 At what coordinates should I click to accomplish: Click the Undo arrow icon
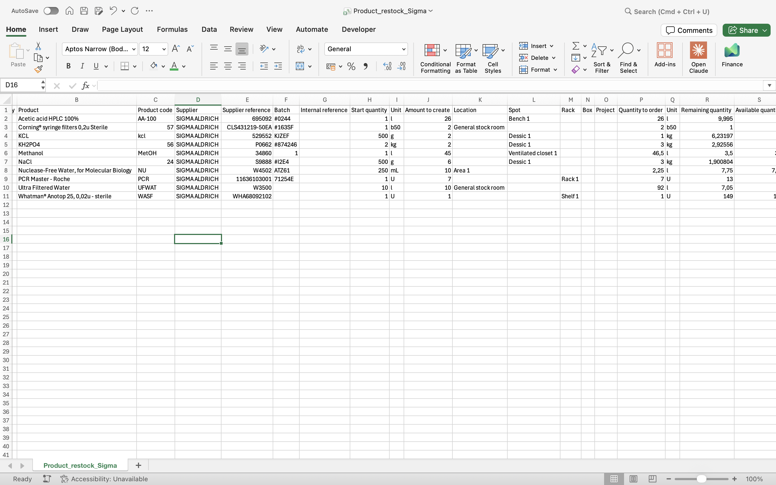pyautogui.click(x=113, y=11)
